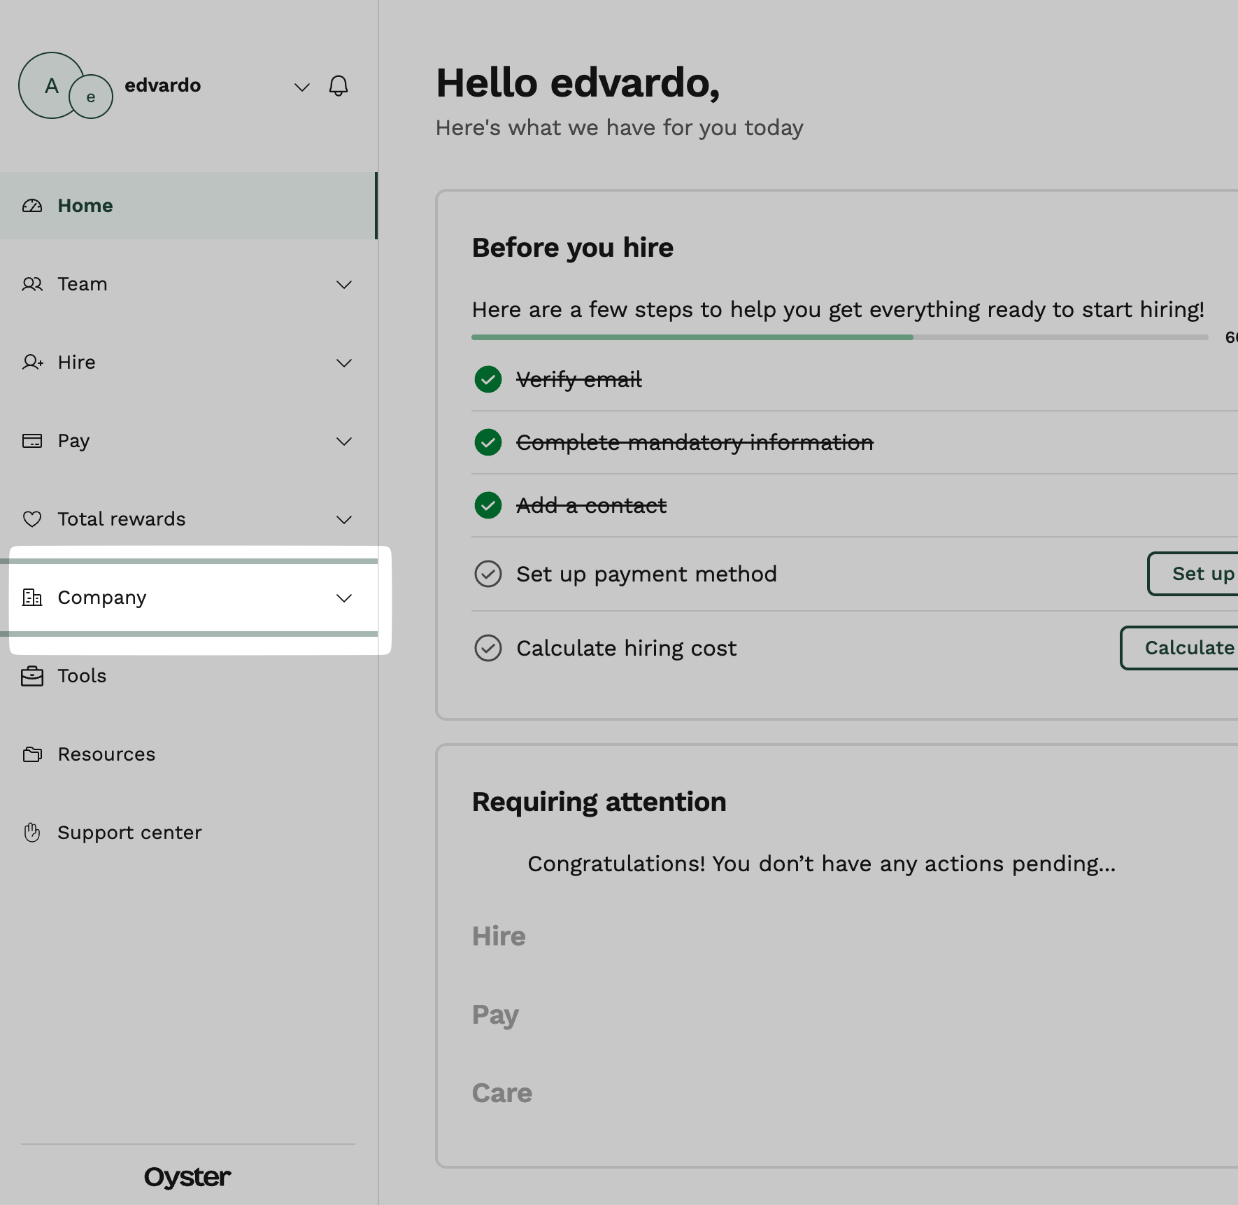Click the Set up payment method check circle
Image resolution: width=1238 pixels, height=1205 pixels.
point(488,574)
